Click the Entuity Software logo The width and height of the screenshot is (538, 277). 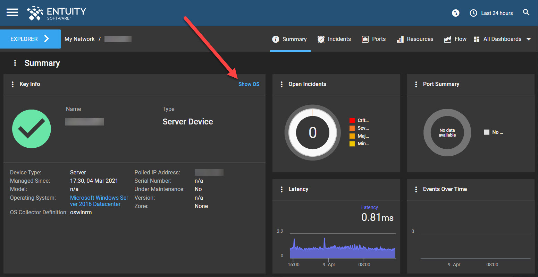pyautogui.click(x=57, y=13)
